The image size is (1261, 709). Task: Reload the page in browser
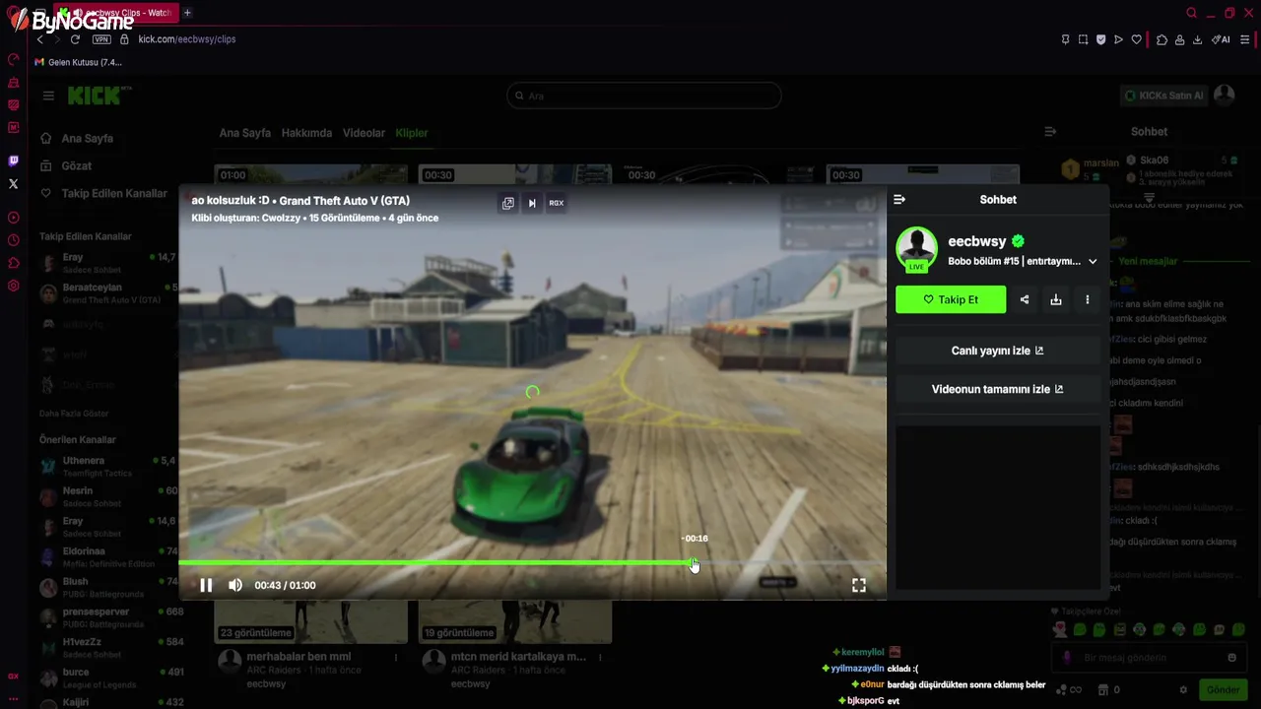pos(75,39)
